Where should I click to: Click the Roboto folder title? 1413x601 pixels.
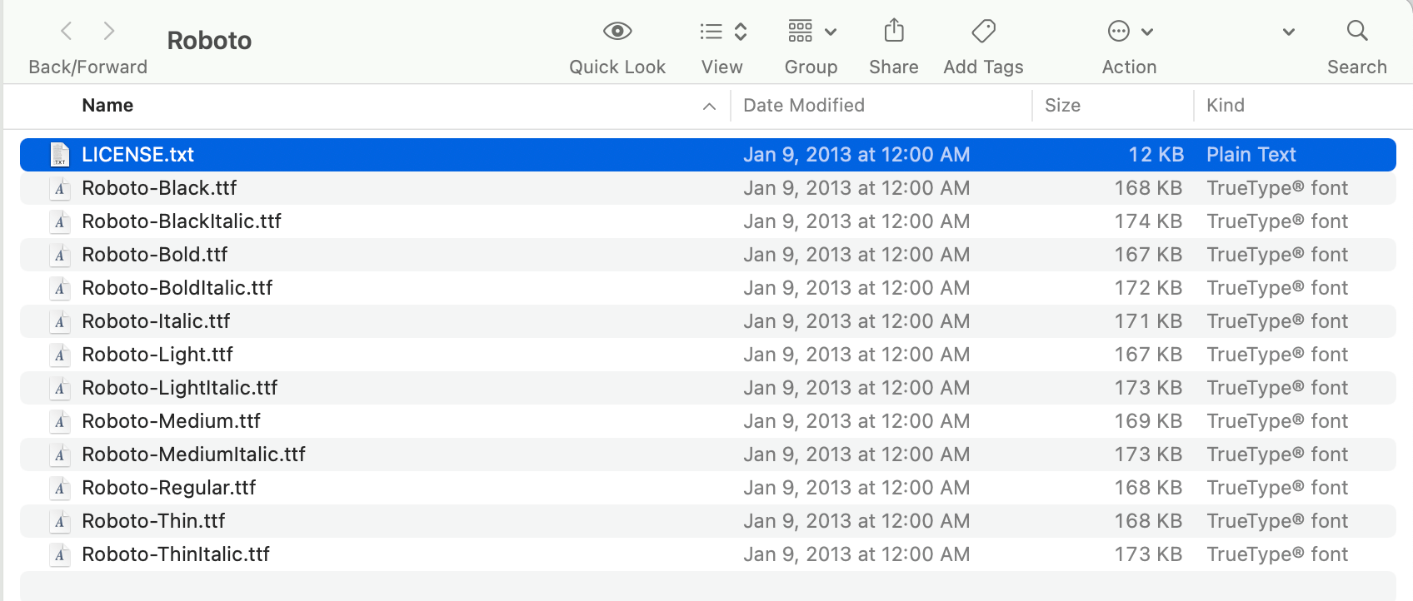pyautogui.click(x=209, y=41)
